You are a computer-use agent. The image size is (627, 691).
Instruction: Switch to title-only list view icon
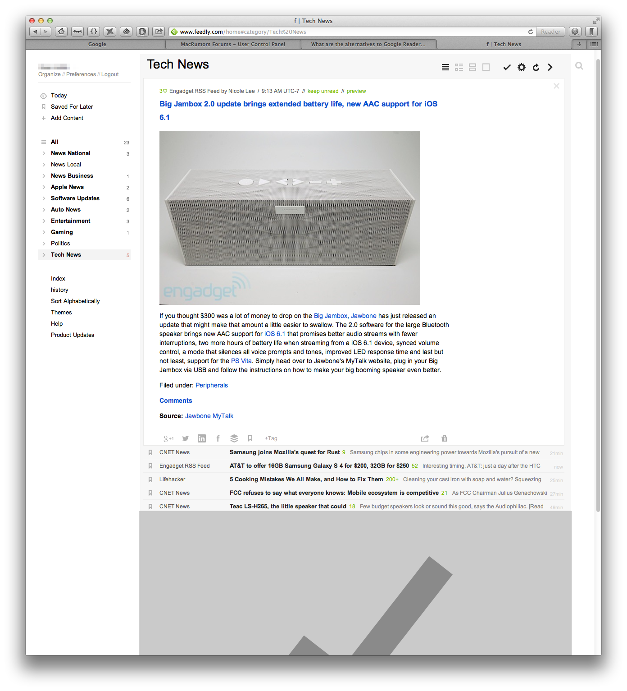[x=445, y=67]
